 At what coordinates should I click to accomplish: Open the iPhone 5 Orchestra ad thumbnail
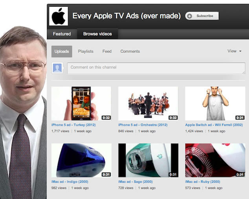[x=148, y=103]
